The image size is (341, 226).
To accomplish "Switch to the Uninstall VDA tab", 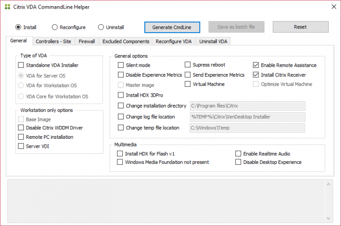I will (x=213, y=41).
